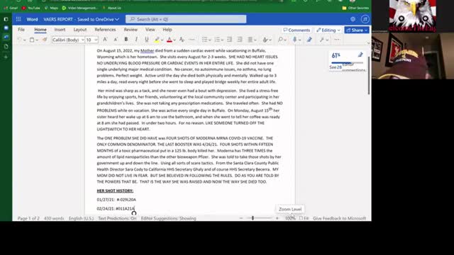Image resolution: width=454 pixels, height=255 pixels.
Task: Click the Editor score pen icon
Action: [360, 55]
